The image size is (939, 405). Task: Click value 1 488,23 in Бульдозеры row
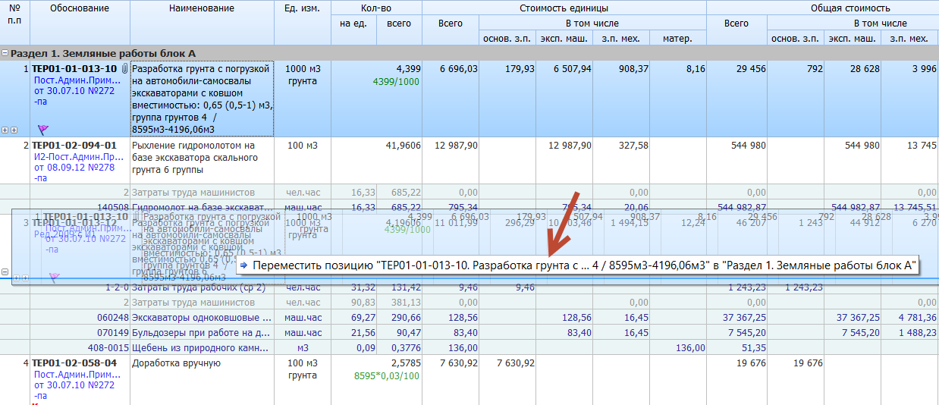(916, 332)
